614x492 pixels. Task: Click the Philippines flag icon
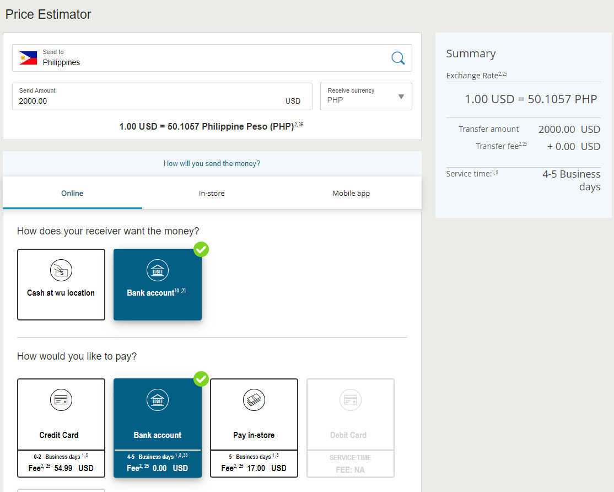(28, 58)
